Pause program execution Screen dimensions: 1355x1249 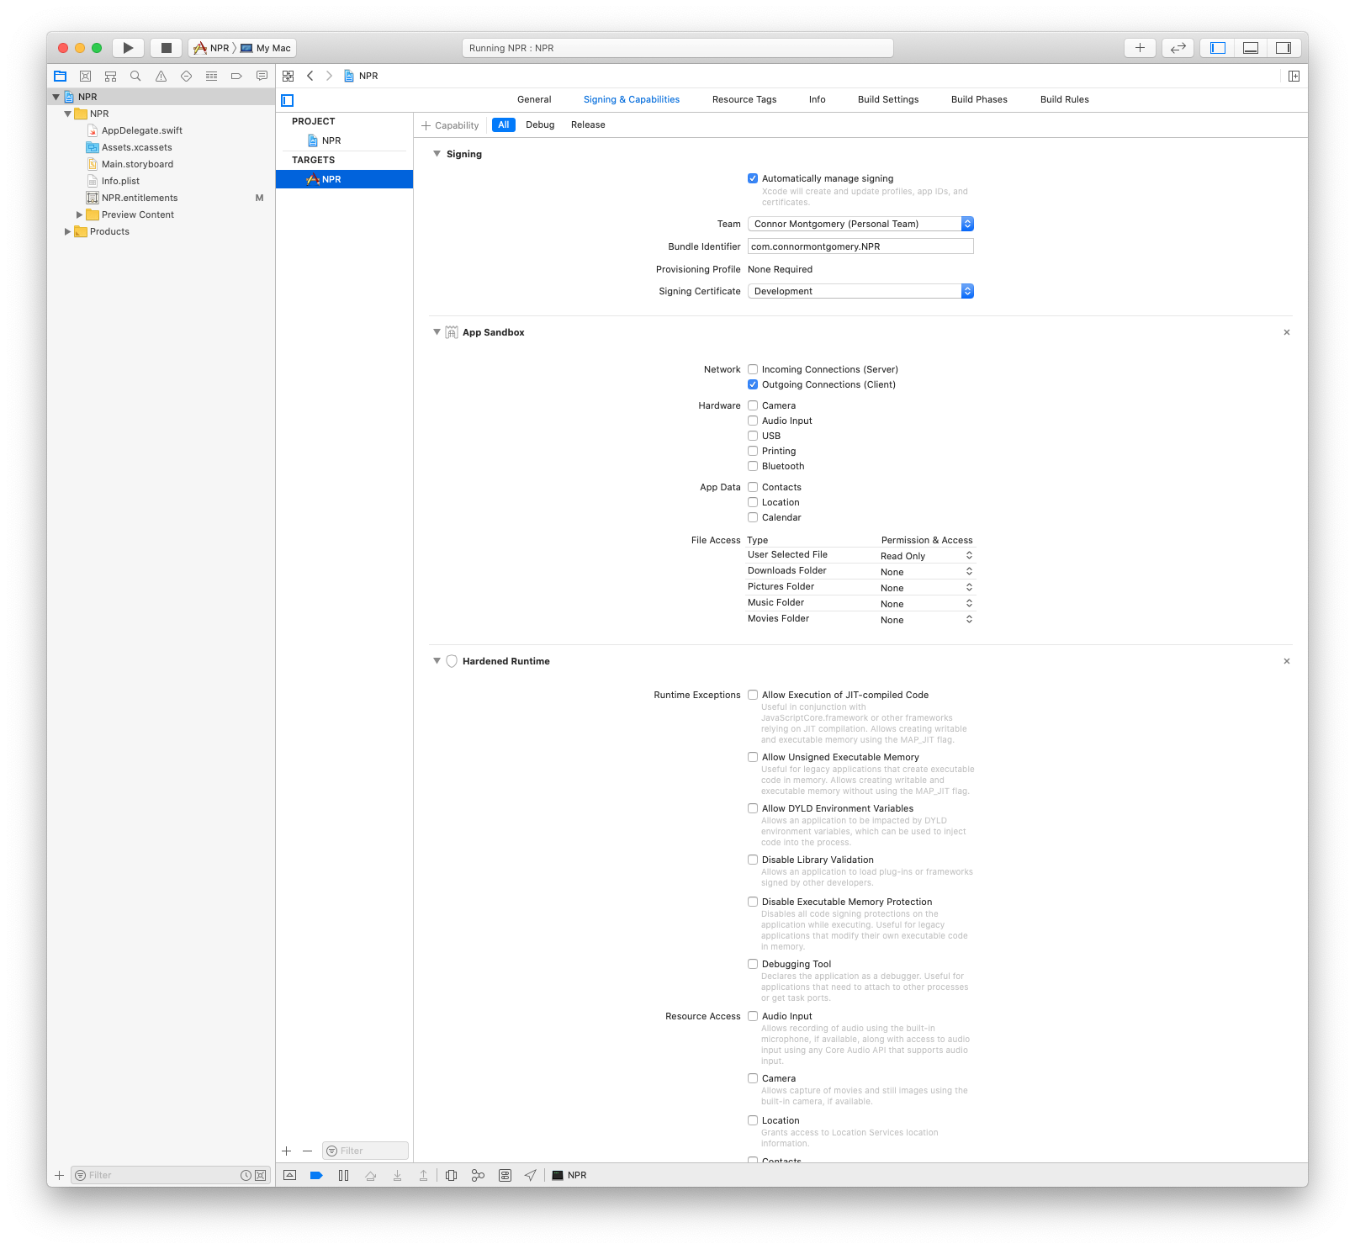[343, 1175]
